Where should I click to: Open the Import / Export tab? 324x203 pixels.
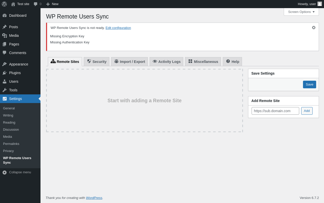click(x=130, y=62)
